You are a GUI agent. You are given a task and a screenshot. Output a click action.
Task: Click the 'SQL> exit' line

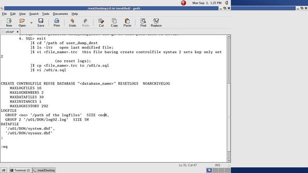32,38
